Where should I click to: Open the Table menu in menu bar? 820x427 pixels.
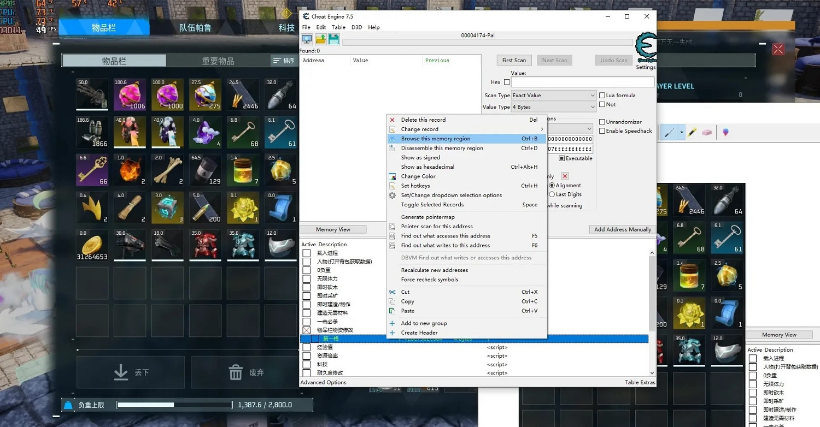point(338,27)
